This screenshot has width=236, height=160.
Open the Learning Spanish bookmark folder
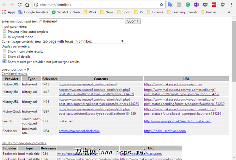click(182, 12)
